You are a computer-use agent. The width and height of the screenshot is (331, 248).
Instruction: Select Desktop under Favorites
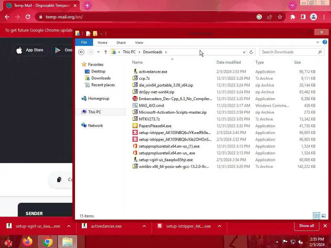click(x=98, y=71)
